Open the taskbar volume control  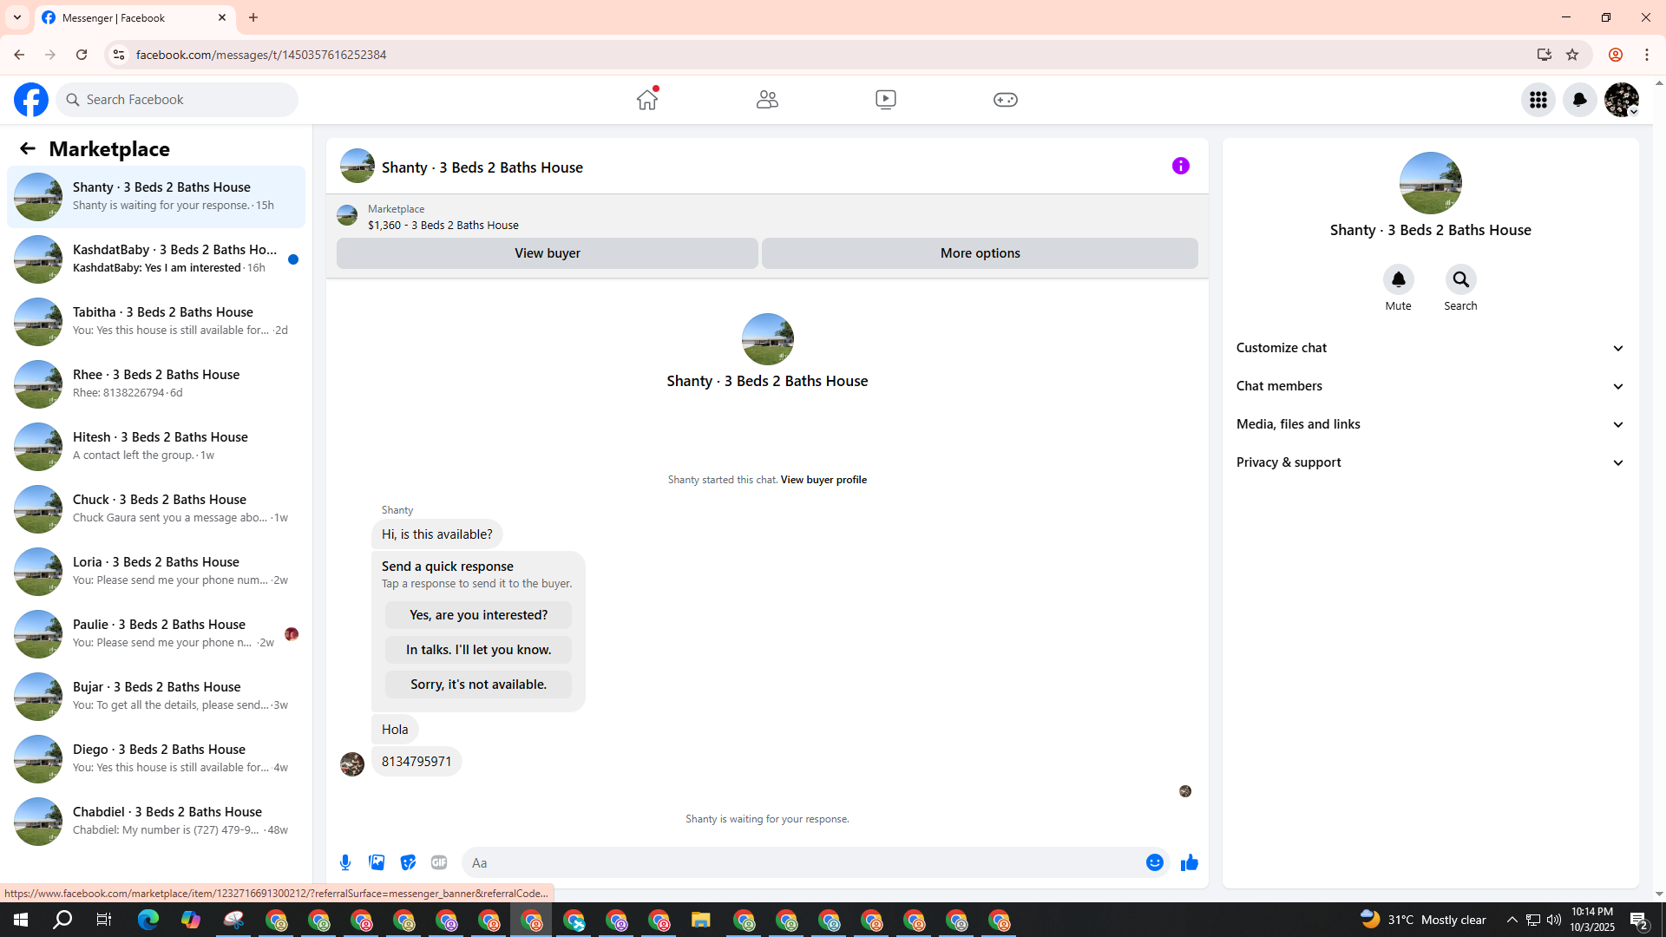tap(1554, 920)
